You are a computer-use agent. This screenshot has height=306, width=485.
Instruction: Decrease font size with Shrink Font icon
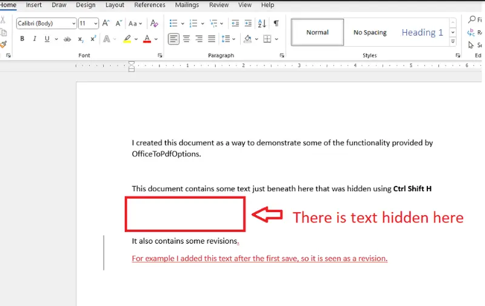[119, 23]
